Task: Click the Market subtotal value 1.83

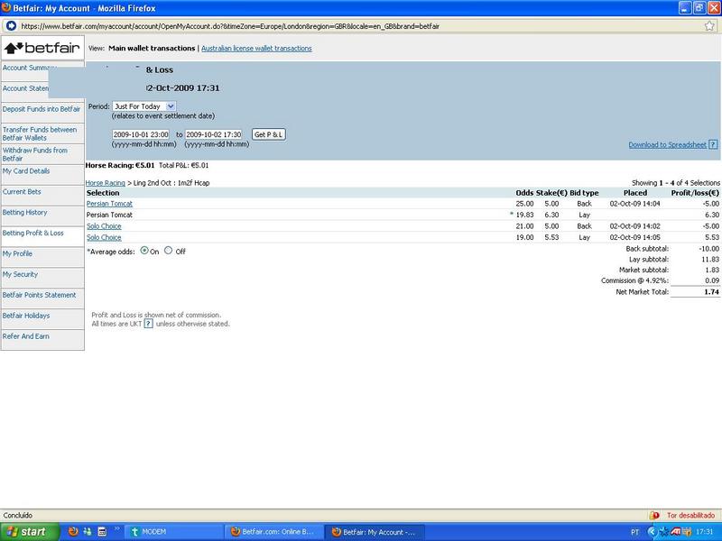Action: click(712, 270)
